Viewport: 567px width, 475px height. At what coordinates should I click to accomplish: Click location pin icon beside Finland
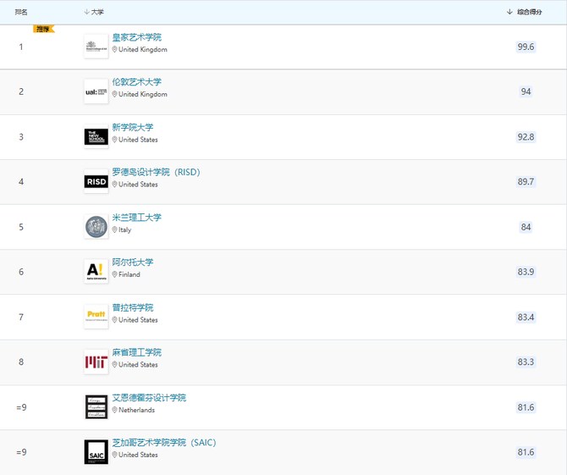click(x=114, y=274)
